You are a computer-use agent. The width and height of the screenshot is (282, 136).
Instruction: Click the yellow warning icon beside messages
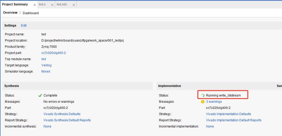(203, 102)
